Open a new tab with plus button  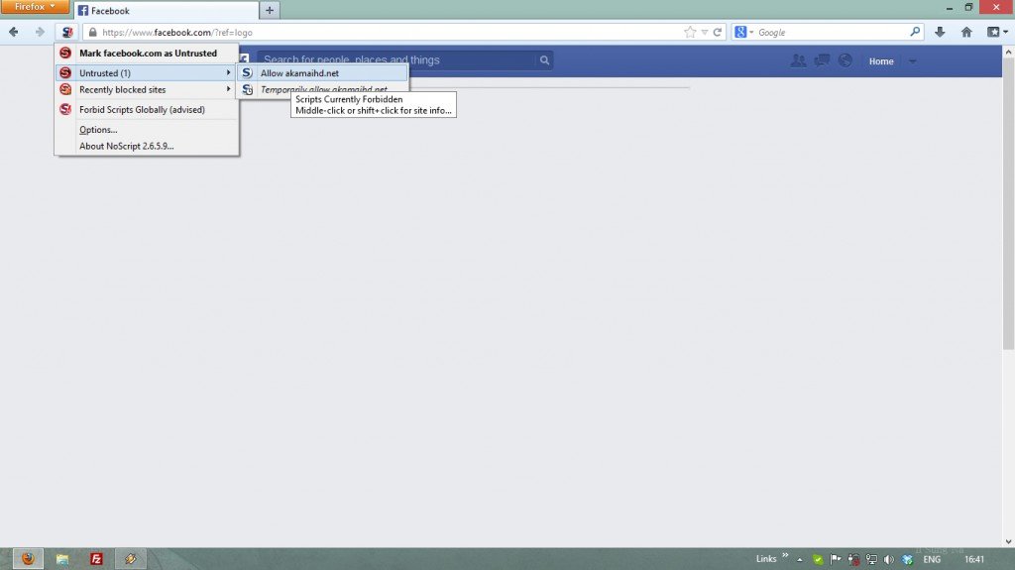point(270,10)
